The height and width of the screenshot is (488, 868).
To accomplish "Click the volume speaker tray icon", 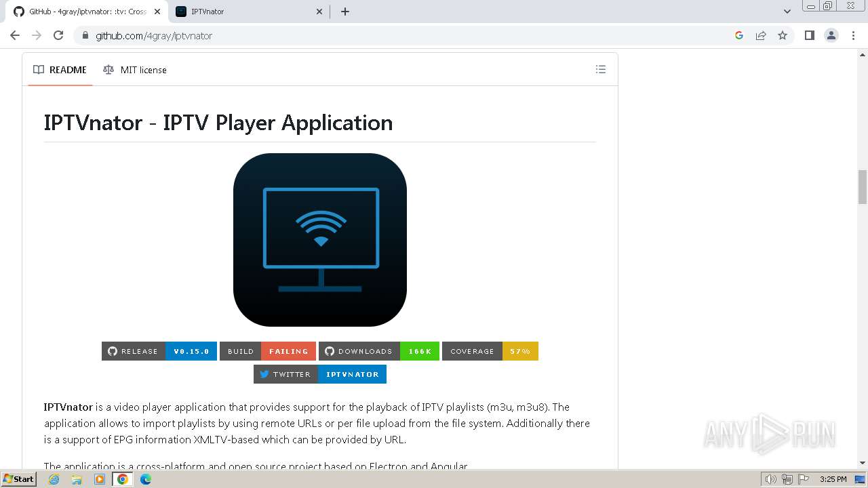I will click(x=771, y=479).
